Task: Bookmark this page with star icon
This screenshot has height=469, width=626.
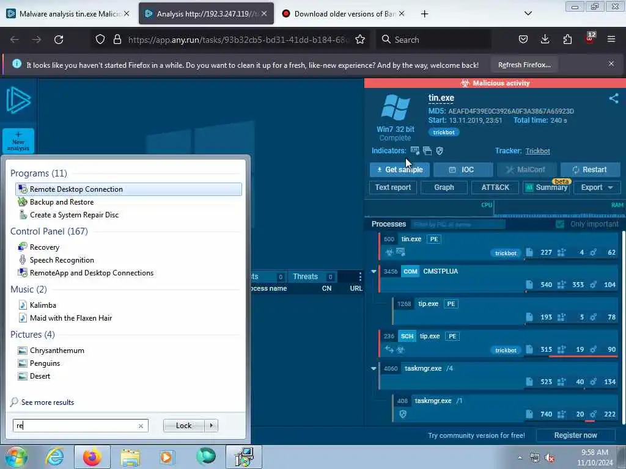Action: point(360,39)
